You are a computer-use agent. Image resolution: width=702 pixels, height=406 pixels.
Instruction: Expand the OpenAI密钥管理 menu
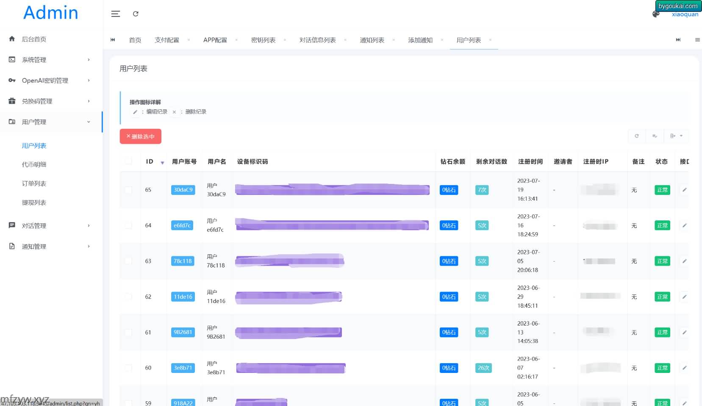[51, 81]
